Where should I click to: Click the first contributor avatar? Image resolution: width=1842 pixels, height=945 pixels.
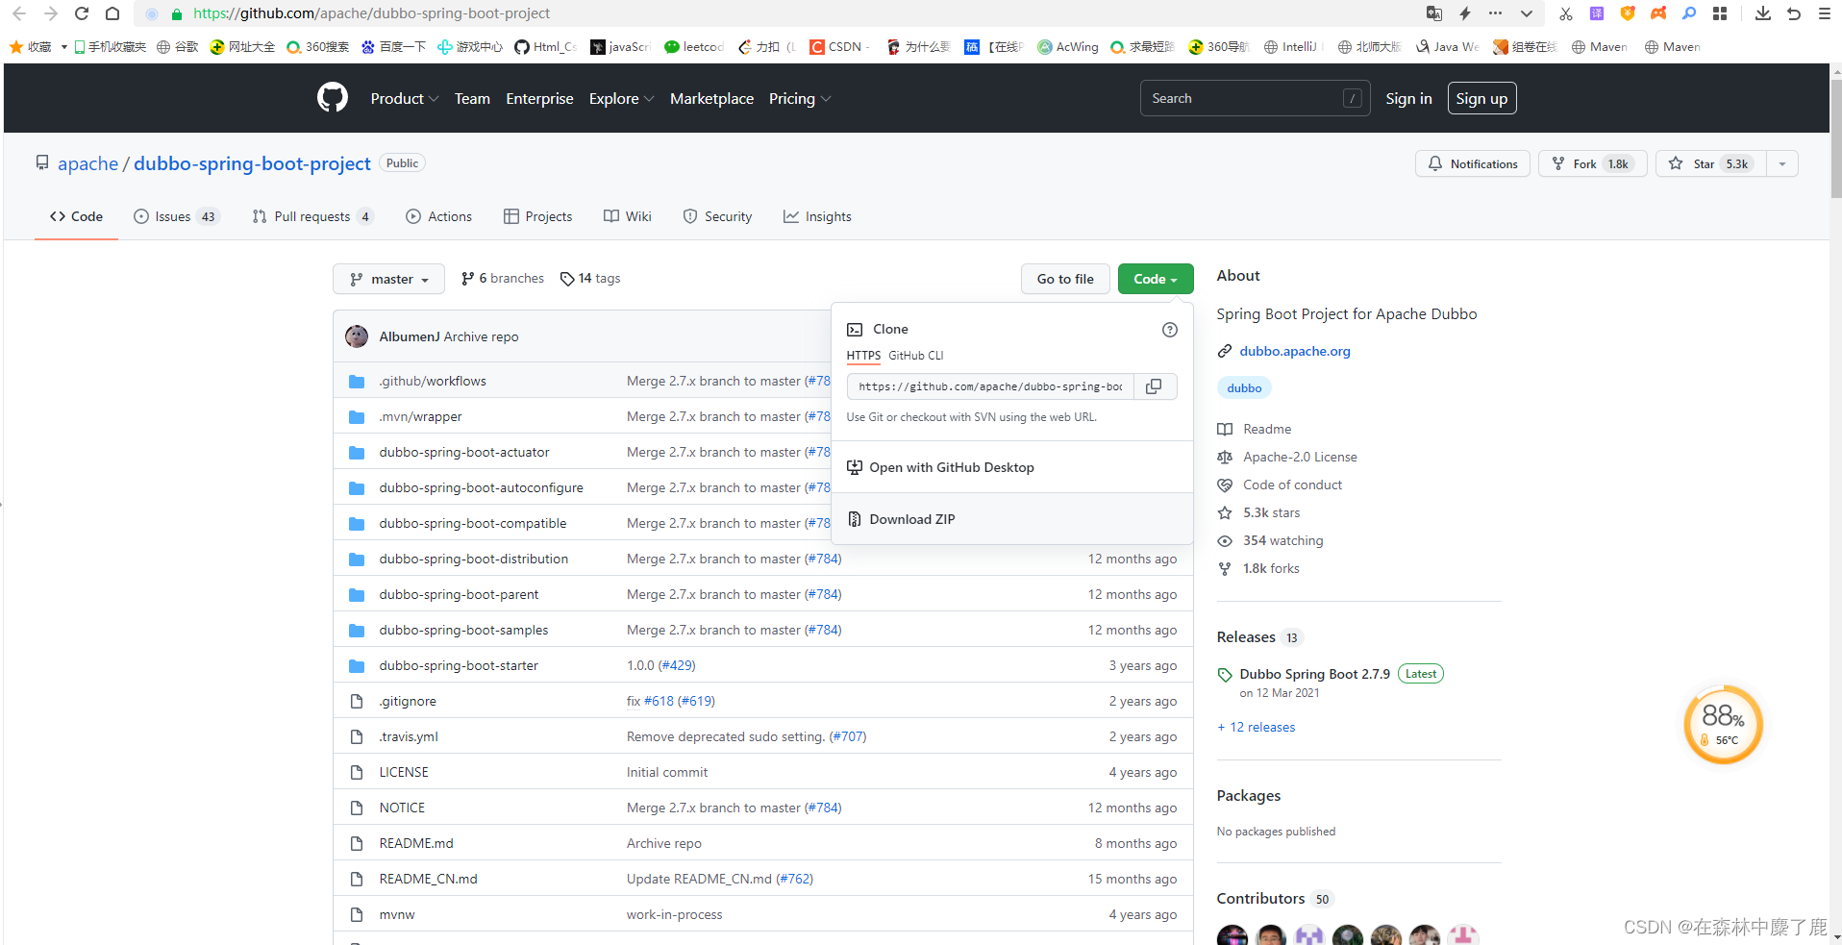(1232, 935)
